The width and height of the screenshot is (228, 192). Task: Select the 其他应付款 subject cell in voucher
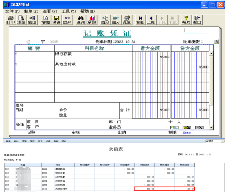(x=93, y=67)
